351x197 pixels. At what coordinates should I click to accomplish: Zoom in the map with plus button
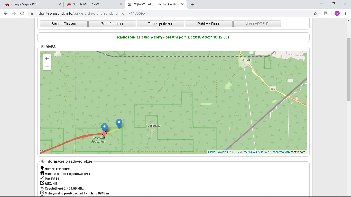coord(47,58)
